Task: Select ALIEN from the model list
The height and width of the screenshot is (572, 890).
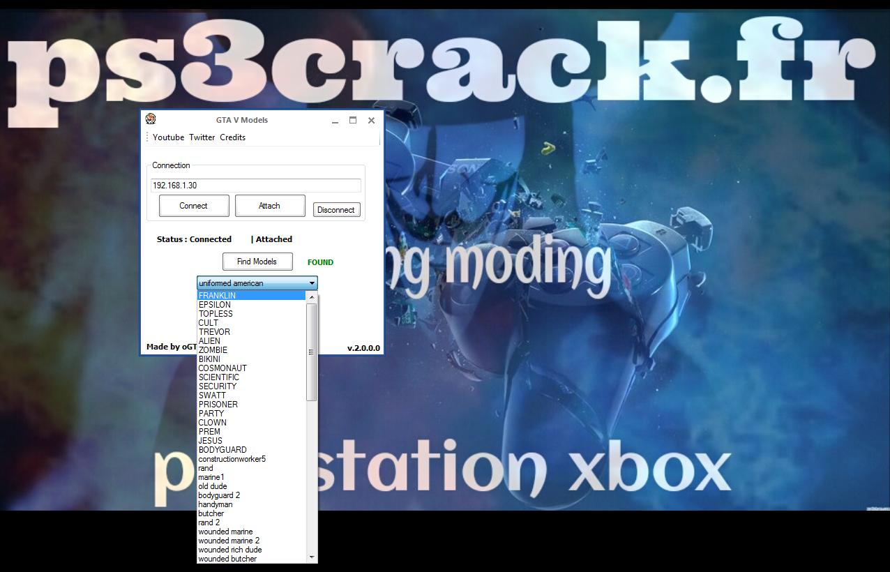Action: pyautogui.click(x=252, y=341)
